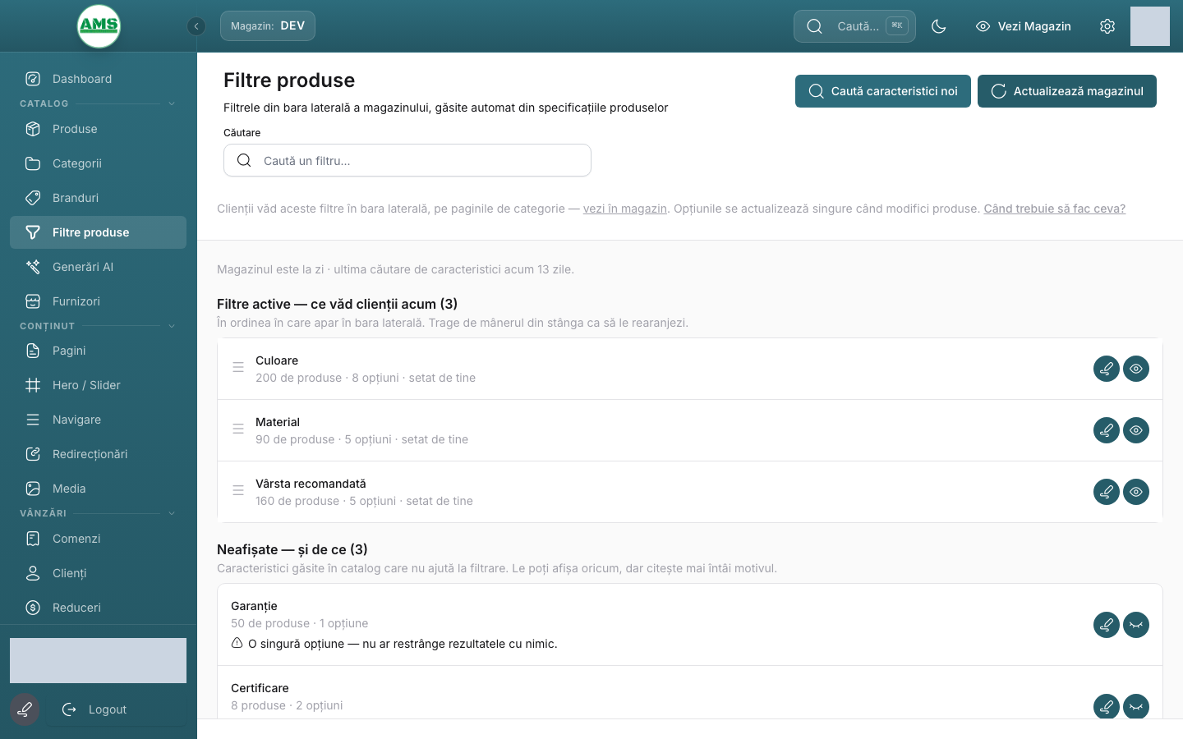Edit the Culoare filter
The image size is (1183, 739).
point(1107,369)
